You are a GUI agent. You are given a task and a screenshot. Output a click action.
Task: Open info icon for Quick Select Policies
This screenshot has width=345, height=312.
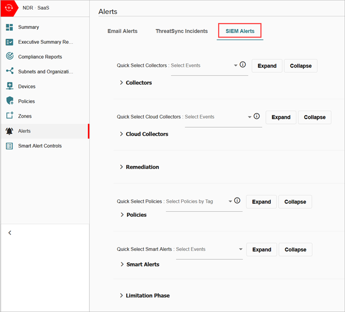coord(237,200)
